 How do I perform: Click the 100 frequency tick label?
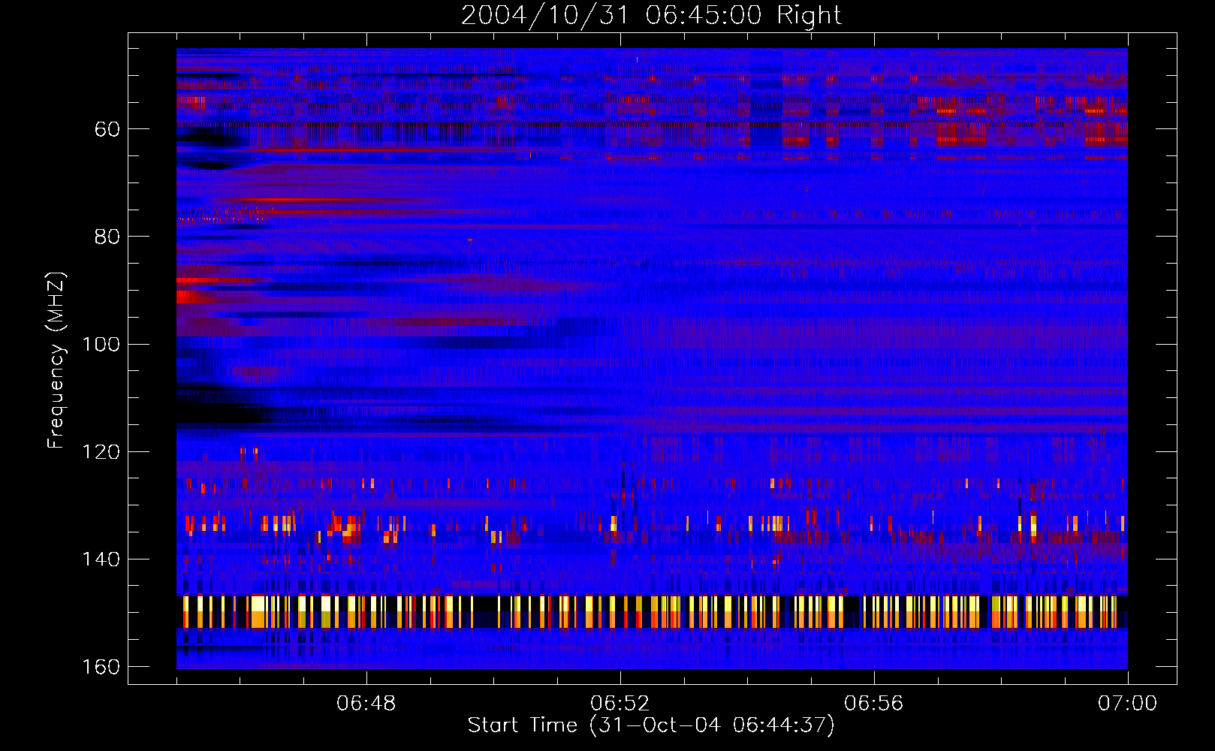(101, 345)
